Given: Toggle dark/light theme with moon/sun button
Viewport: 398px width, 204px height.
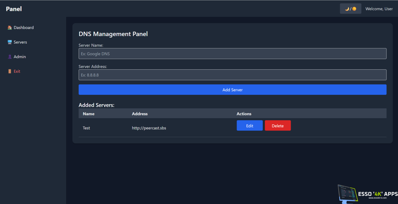Looking at the screenshot, I should 350,9.
